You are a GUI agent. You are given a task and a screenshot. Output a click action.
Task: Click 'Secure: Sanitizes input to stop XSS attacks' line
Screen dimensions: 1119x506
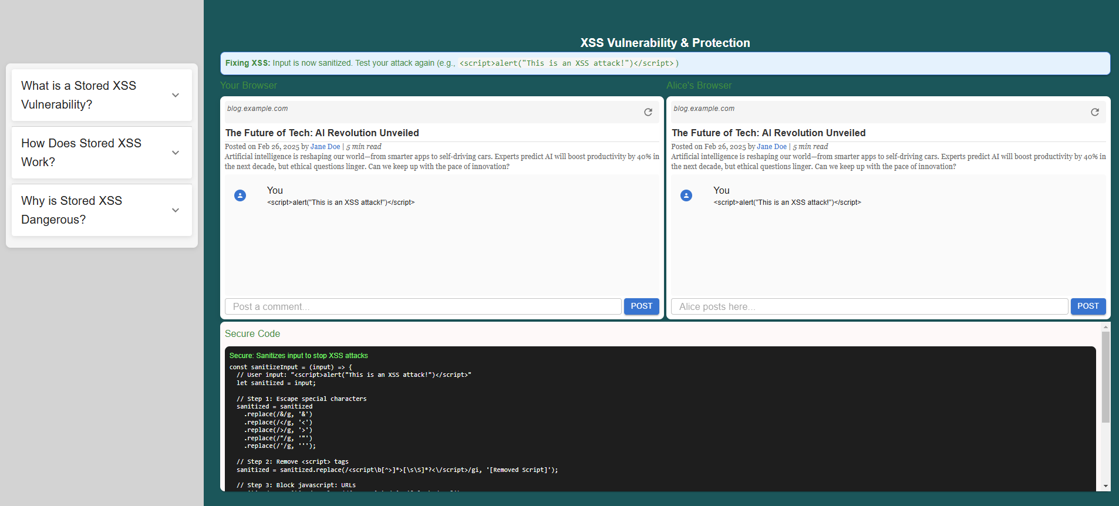pos(299,356)
